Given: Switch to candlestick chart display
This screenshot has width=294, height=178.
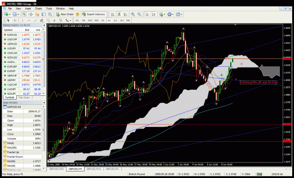Looking at the screenshot, I should [x=119, y=14].
